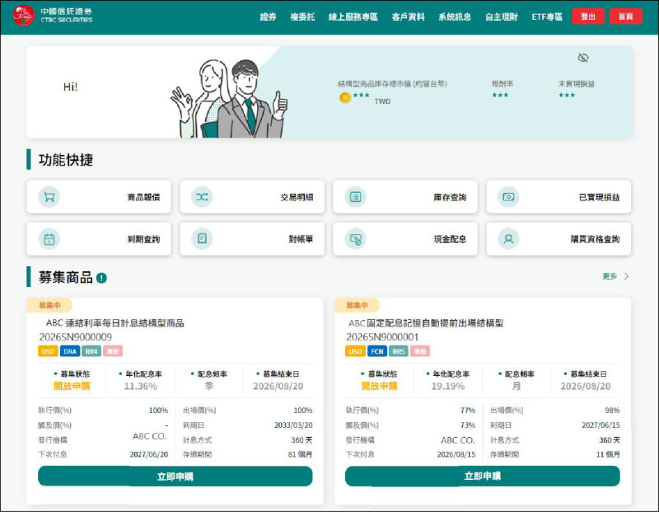Image resolution: width=659 pixels, height=512 pixels.
Task: Open the 證券 menu
Action: click(x=269, y=16)
